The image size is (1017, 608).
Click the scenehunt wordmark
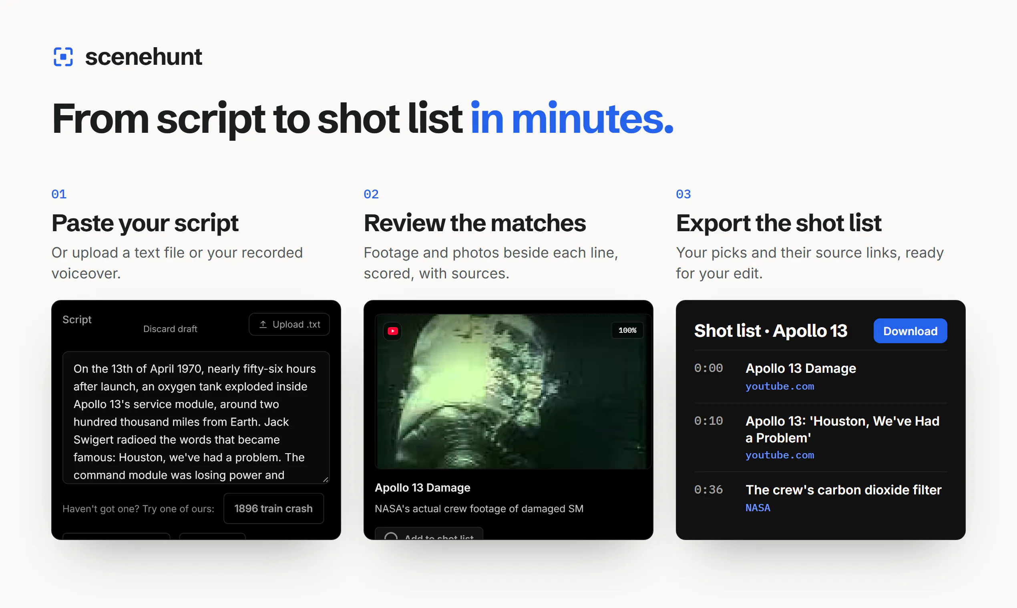143,56
